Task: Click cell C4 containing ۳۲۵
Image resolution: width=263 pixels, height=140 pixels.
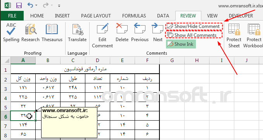Action: [x=73, y=97]
